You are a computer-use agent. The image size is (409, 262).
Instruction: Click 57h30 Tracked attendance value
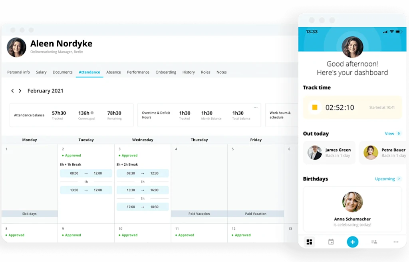coord(59,113)
